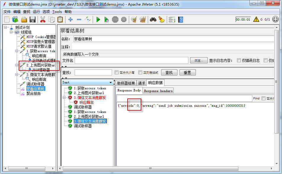Click the Toggle enable/disable icon
Image resolution: width=282 pixels, height=174 pixels.
pos(88,19)
